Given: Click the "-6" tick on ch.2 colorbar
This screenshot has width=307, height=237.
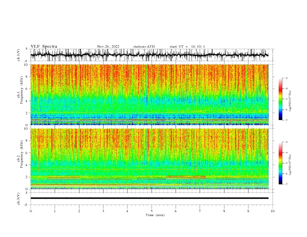Looking at the screenshot, I should [286, 173].
